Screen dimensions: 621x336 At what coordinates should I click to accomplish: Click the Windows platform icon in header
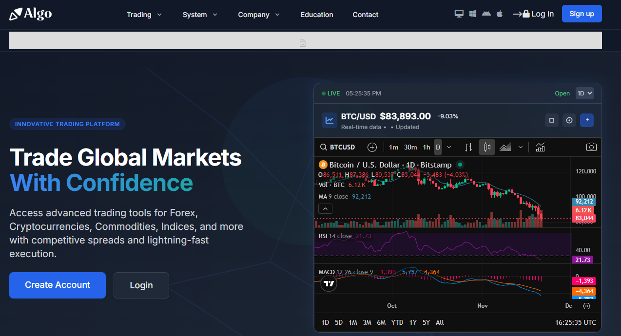[x=472, y=14]
